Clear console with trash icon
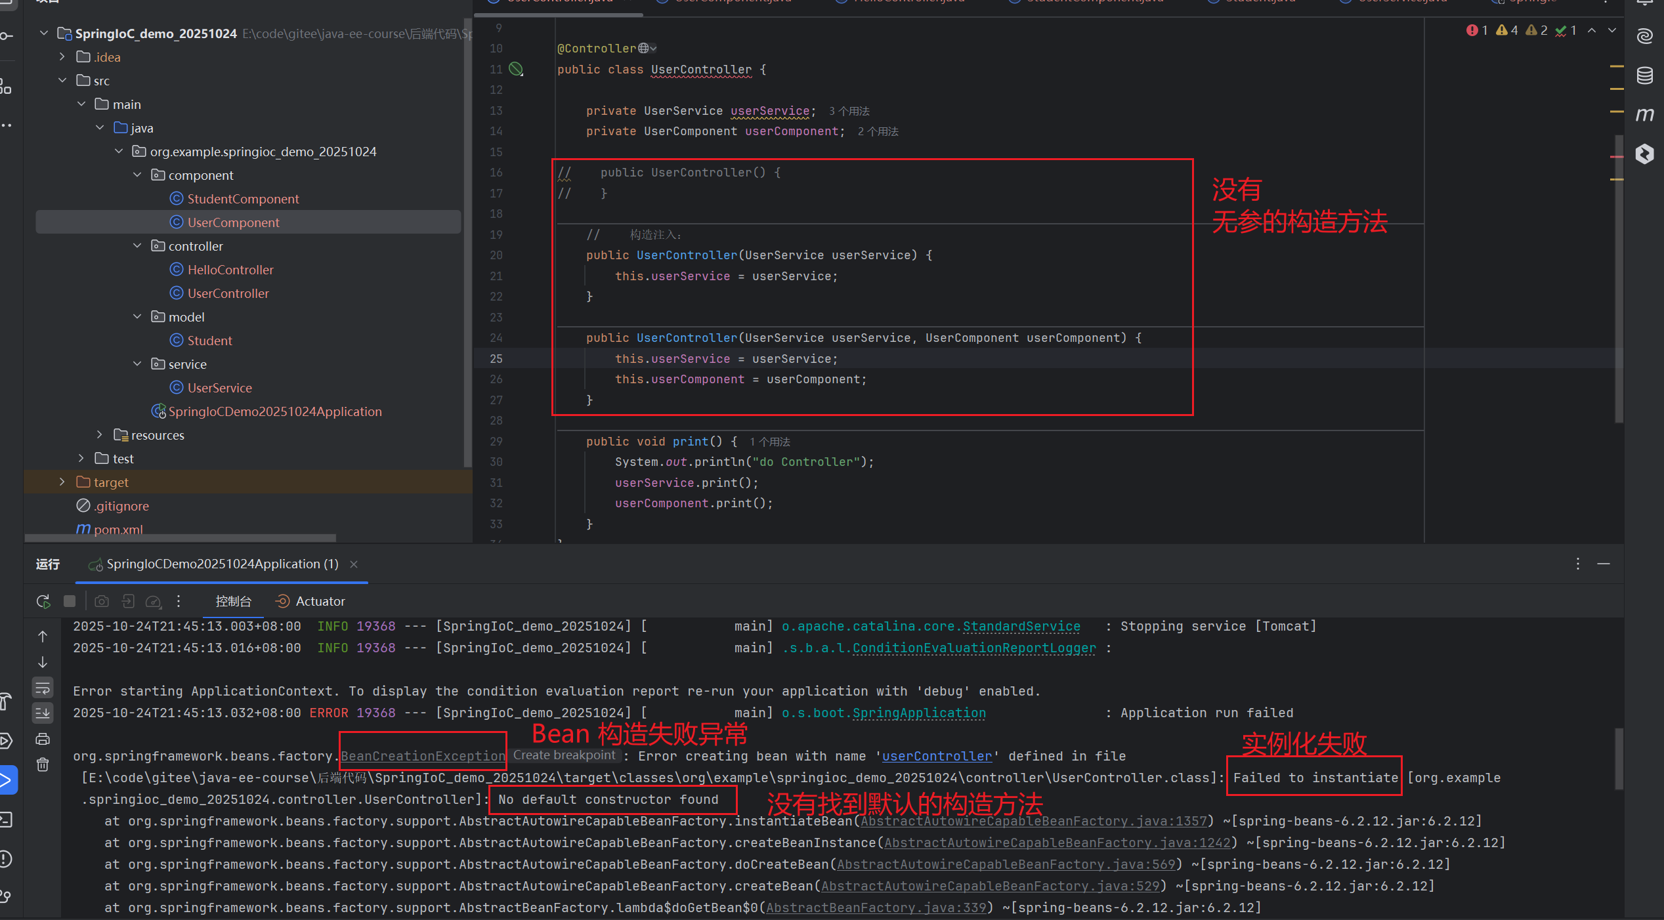Screen dimensions: 1664x920 tap(43, 764)
